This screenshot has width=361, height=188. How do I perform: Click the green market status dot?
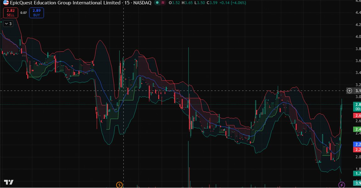pyautogui.click(x=157, y=3)
